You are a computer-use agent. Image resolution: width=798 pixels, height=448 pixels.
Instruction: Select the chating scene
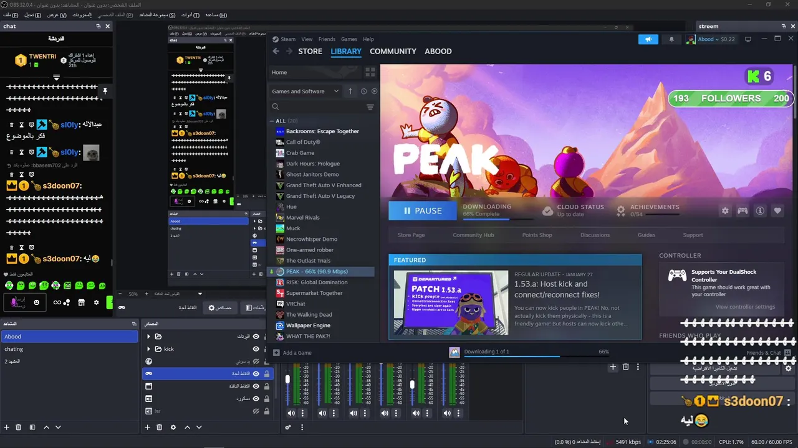point(69,349)
